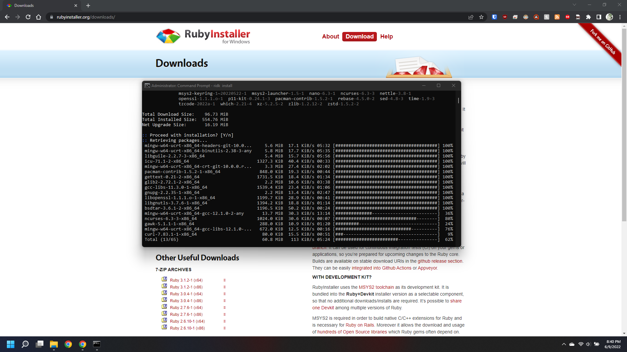The image size is (627, 352).
Task: Show checksum marker for Ruby 2.7.6-1 (x64)
Action: [224, 308]
